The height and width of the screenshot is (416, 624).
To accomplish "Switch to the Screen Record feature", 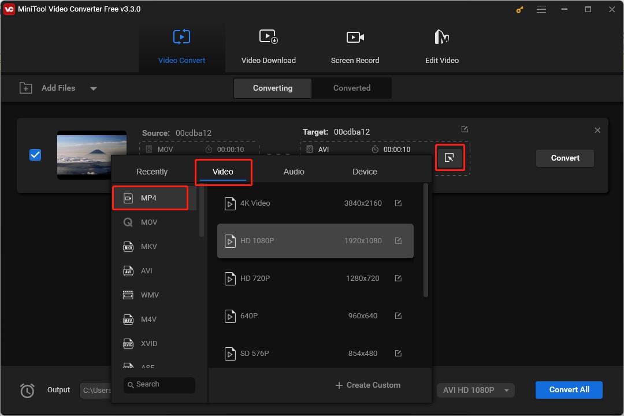I will pyautogui.click(x=355, y=46).
